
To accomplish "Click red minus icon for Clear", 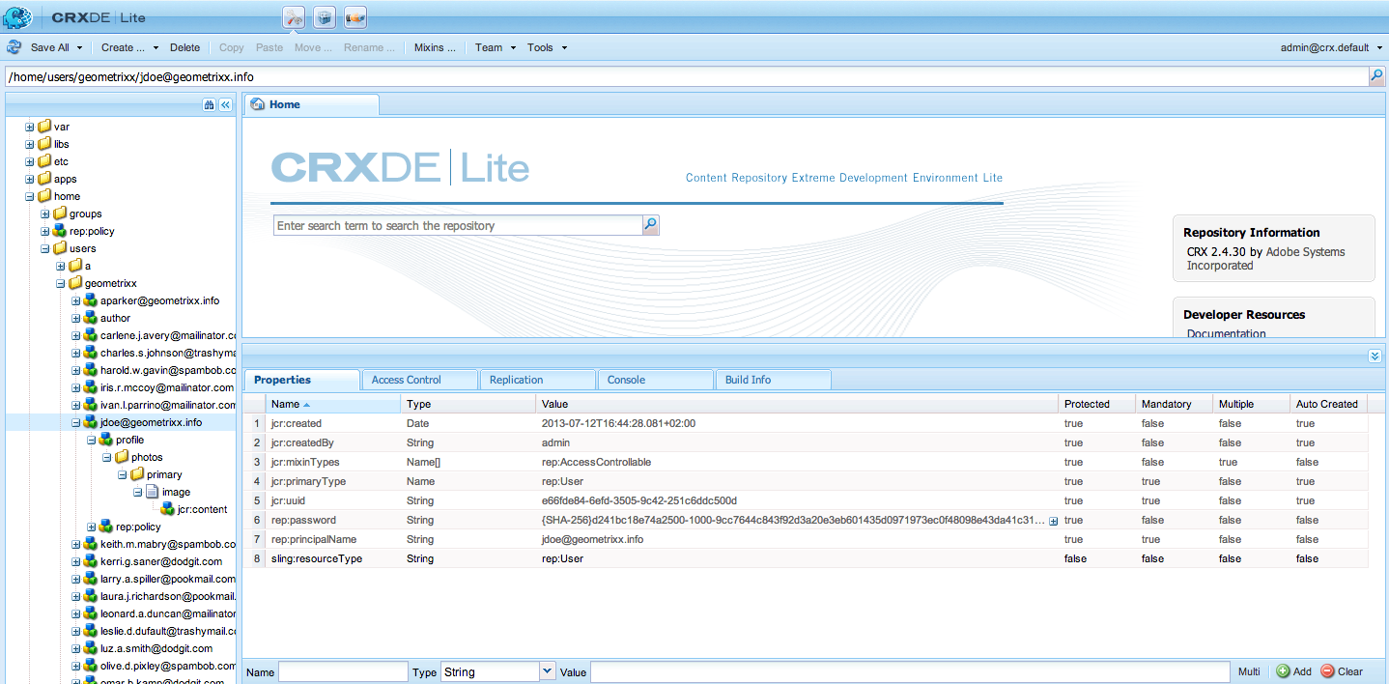I will 1327,671.
